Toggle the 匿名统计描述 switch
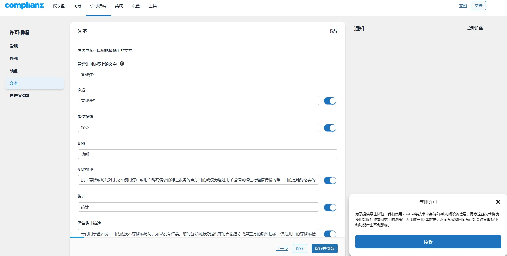 330,234
